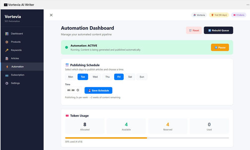Screen dimensions: 250x150
Task: Toggle Thursday publishing day
Action: tap(107, 77)
